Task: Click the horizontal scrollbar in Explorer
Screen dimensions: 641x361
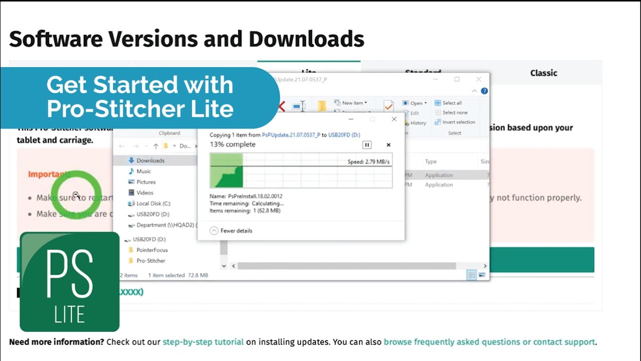Action: pyautogui.click(x=347, y=266)
